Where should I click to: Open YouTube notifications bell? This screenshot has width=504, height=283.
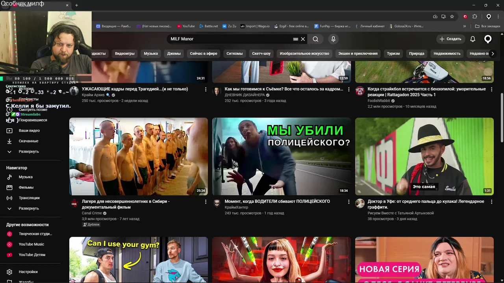click(x=473, y=39)
